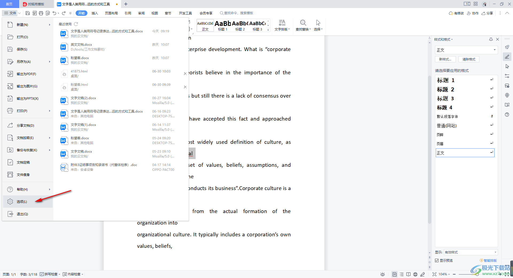
Task: Click the 协作 button
Action: point(473,13)
